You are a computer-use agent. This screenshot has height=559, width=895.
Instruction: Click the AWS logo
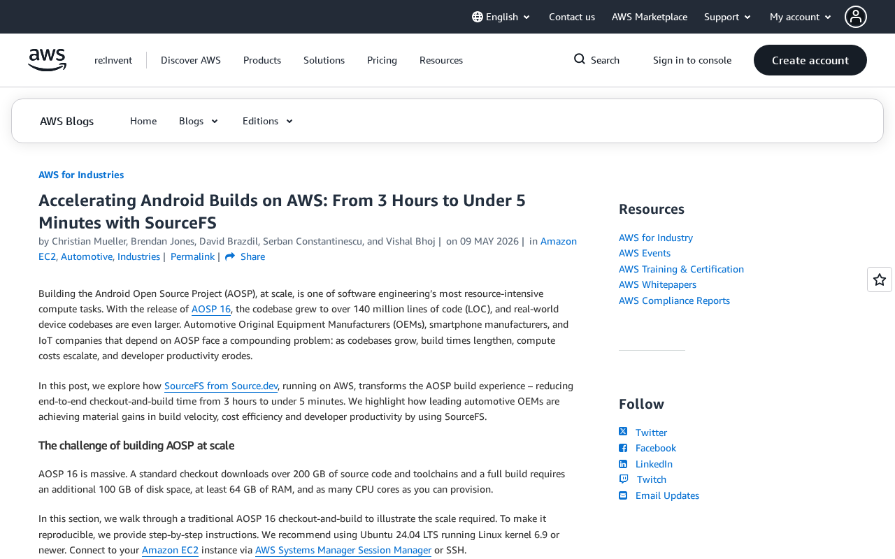(x=47, y=60)
